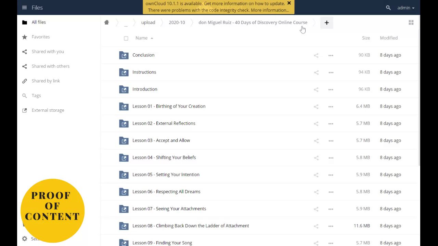
Task: Click the plus new file button
Action: (x=326, y=23)
